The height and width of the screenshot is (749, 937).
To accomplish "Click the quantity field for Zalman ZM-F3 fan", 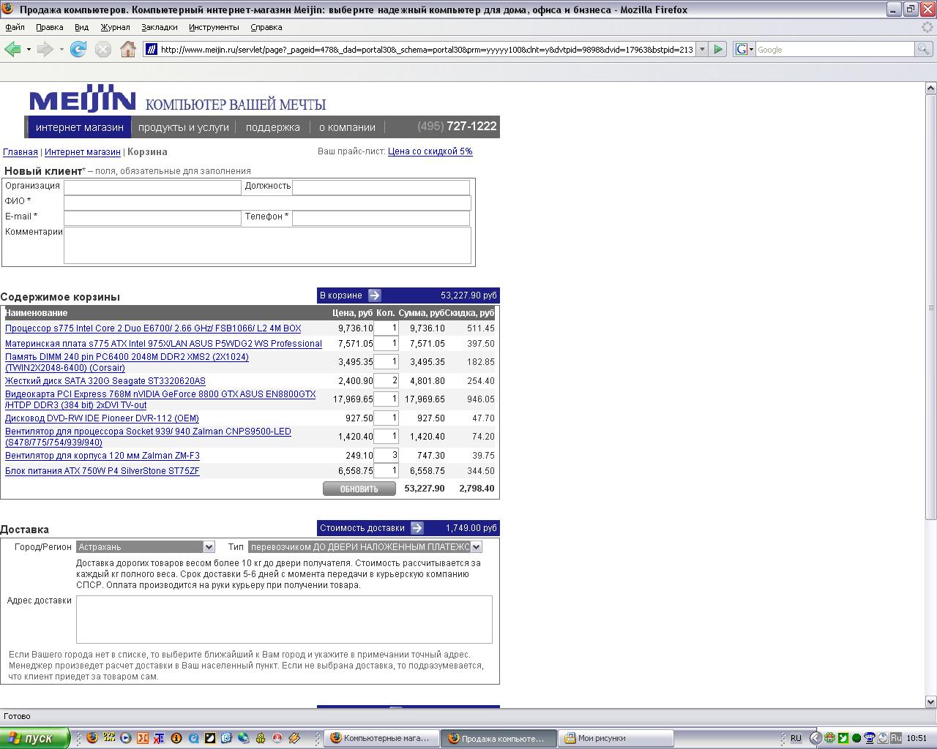I will tap(386, 455).
